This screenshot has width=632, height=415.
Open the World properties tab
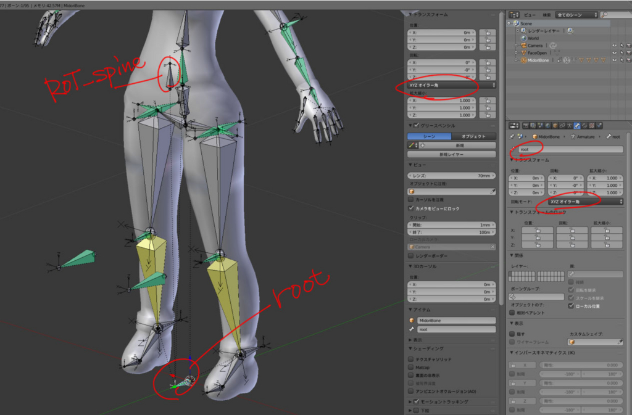[548, 125]
